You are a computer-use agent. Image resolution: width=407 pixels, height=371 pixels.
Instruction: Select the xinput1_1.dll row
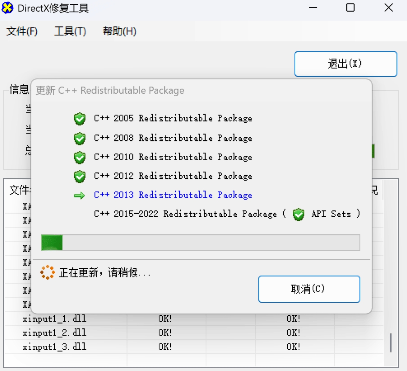(55, 319)
